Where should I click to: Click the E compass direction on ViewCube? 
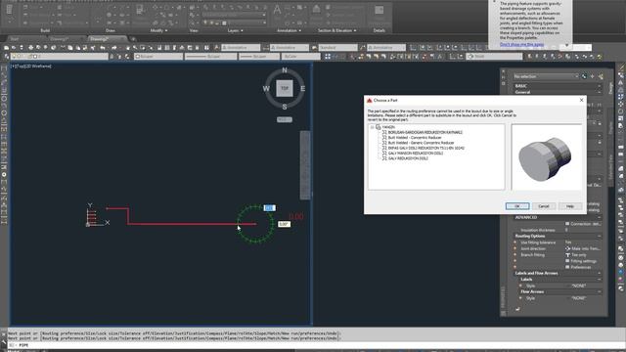click(x=302, y=88)
